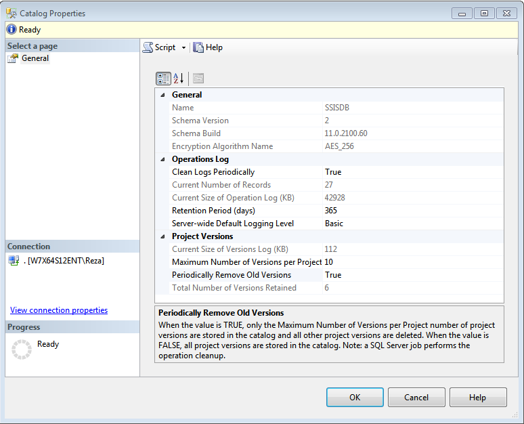The image size is (524, 424).
Task: Open the Script dropdown arrow
Action: pyautogui.click(x=183, y=48)
